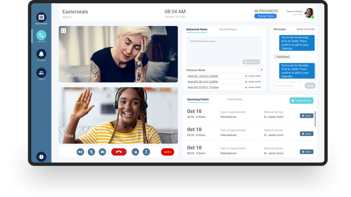Image resolution: width=351 pixels, height=197 pixels.
Task: Toggle the camera off button
Action: pyautogui.click(x=102, y=152)
